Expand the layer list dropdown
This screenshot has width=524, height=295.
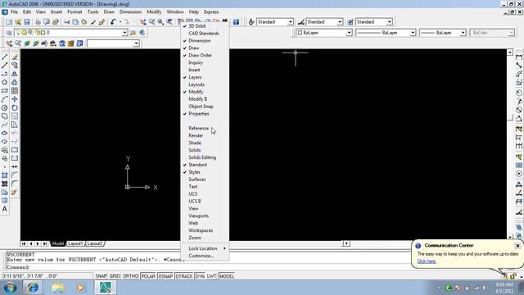[124, 33]
